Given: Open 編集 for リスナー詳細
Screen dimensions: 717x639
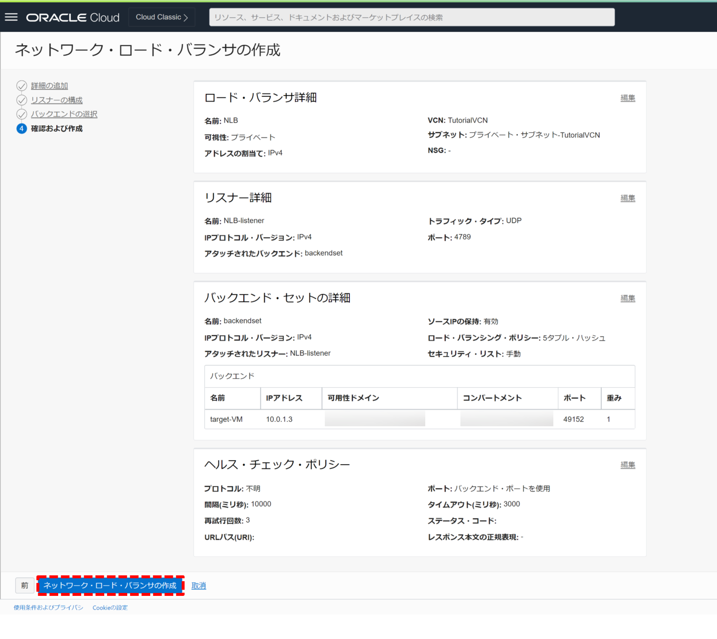Looking at the screenshot, I should tap(627, 198).
